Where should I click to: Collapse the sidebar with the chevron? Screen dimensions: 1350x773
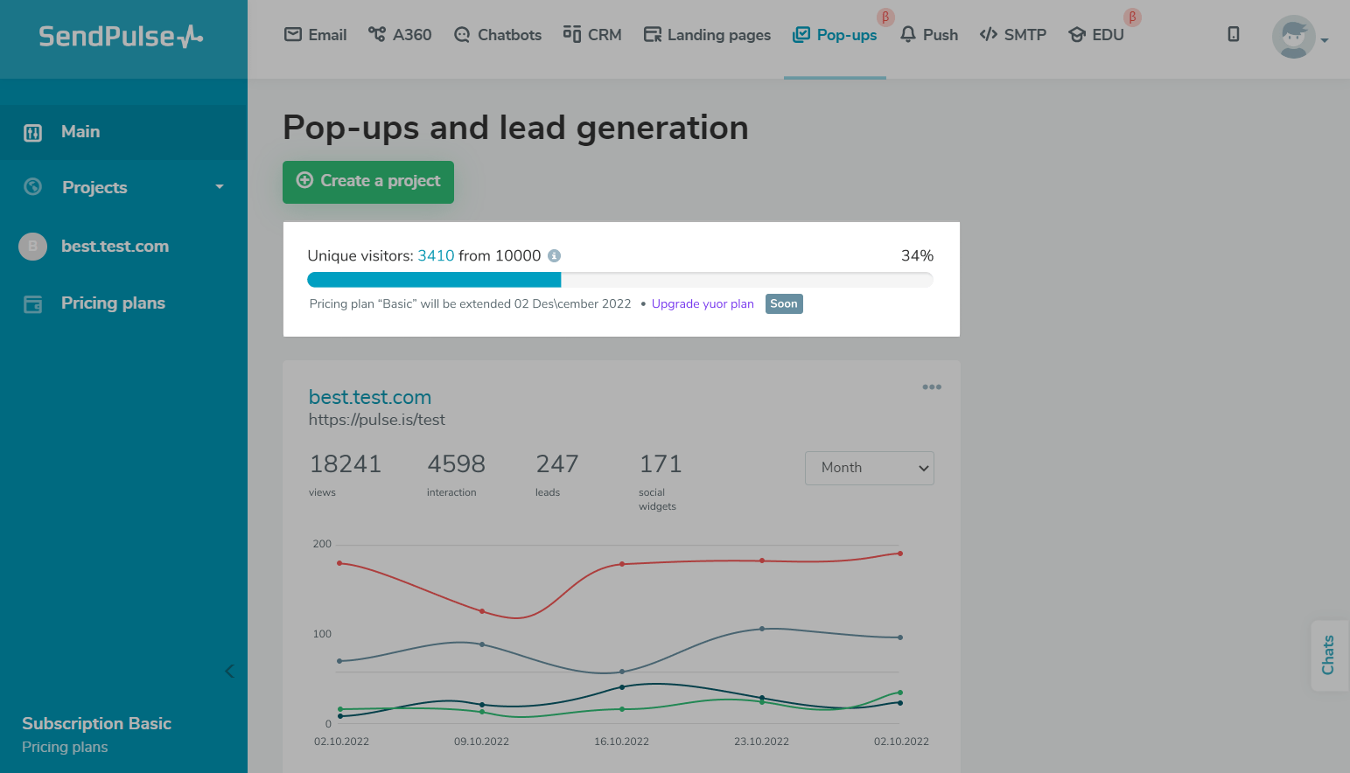[x=229, y=671]
